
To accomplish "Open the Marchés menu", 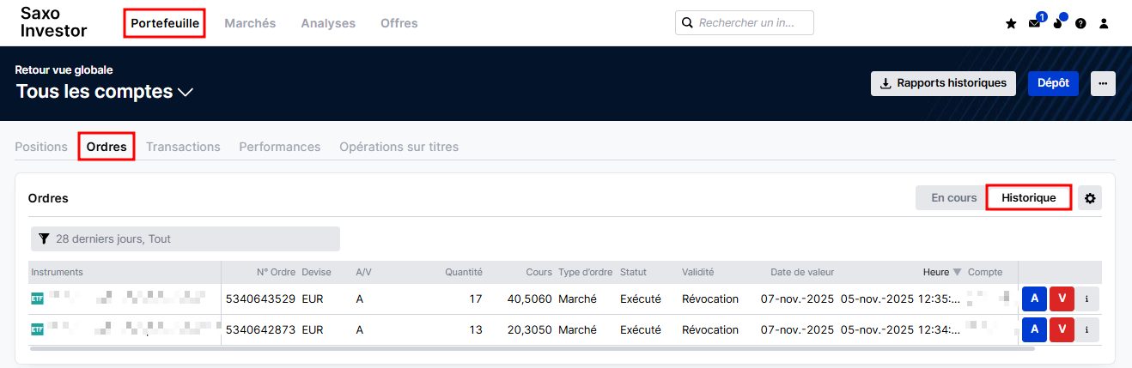I will pyautogui.click(x=250, y=23).
